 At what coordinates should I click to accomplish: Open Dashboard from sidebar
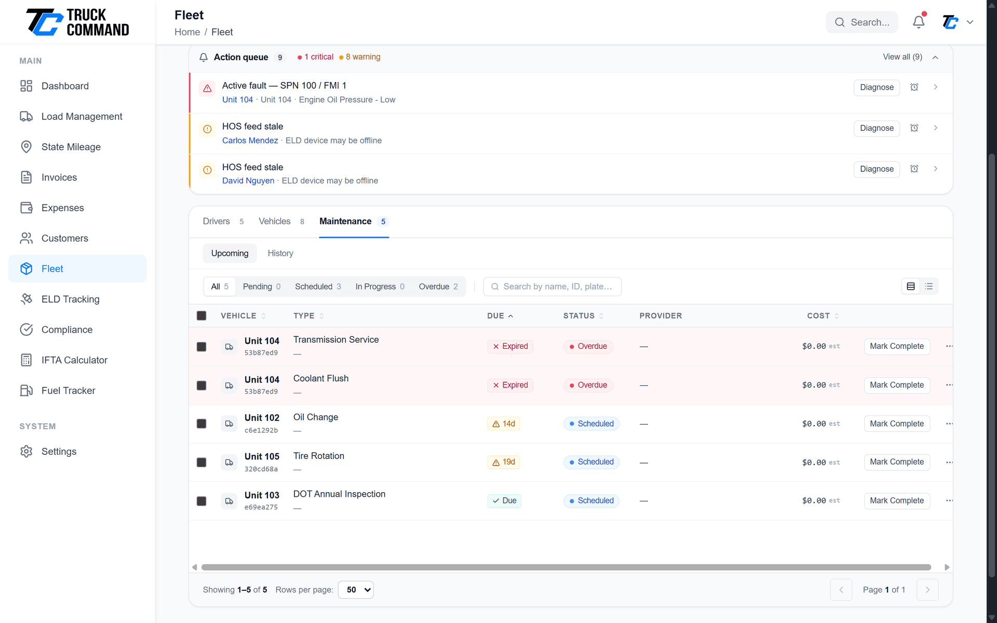point(77,86)
